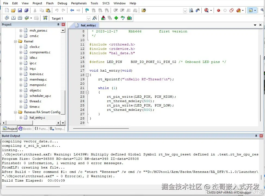Click Project panel scroll up arrow
The image size is (265, 196).
63,30
